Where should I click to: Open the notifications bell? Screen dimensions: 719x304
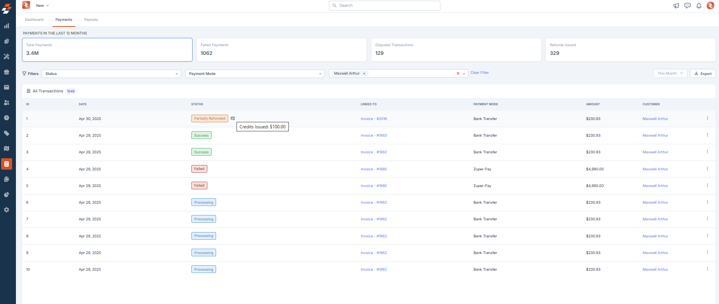tap(699, 6)
